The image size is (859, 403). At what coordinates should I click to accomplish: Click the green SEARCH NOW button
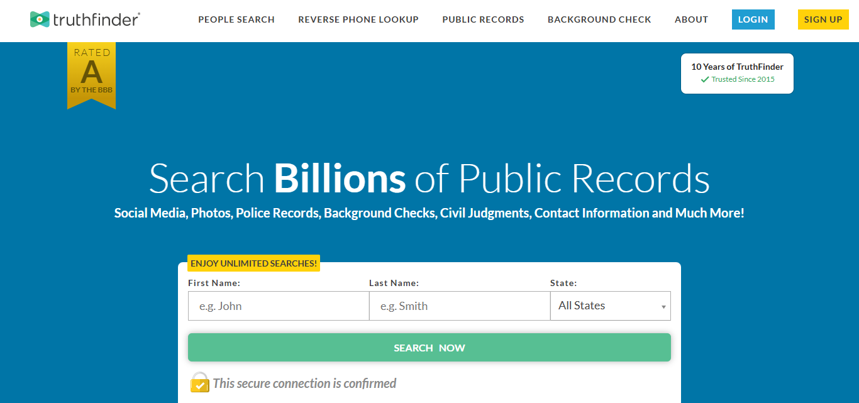[x=429, y=348]
